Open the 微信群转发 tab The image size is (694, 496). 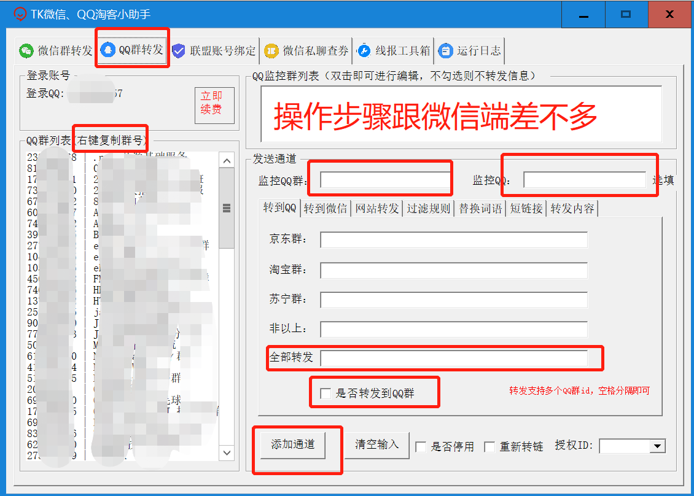tap(56, 51)
